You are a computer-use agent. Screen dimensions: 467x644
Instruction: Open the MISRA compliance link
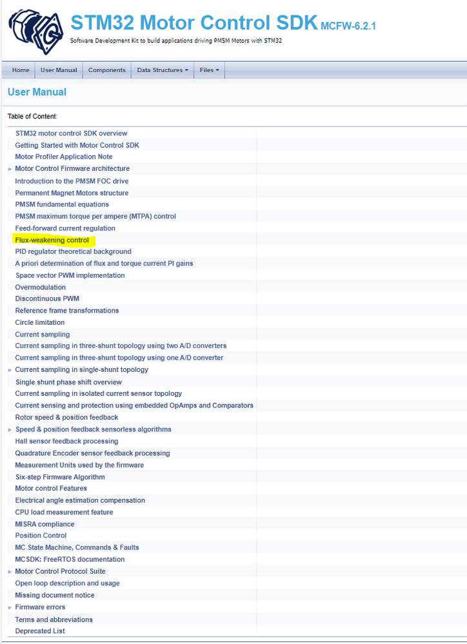(45, 524)
